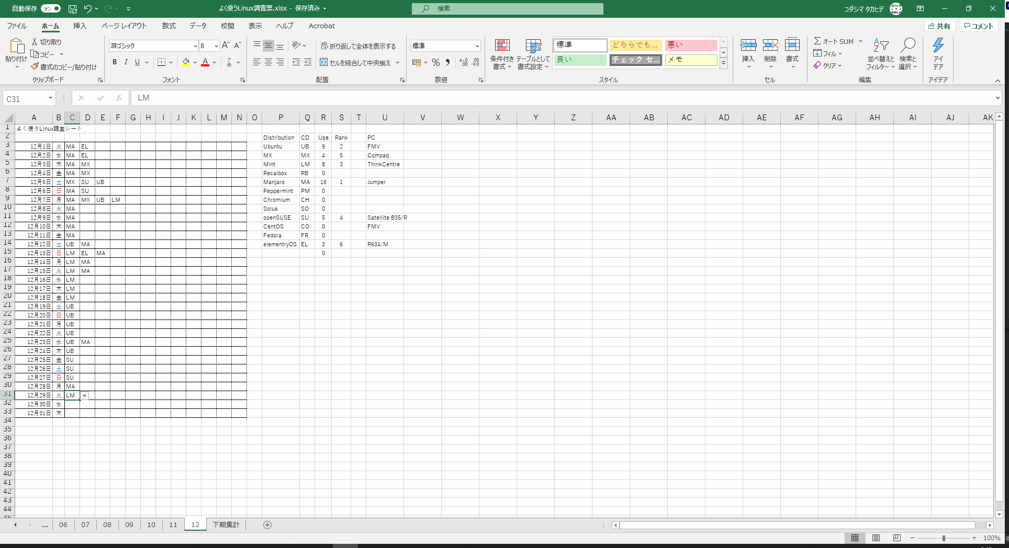Click the font color red A icon
This screenshot has width=1009, height=548.
(x=205, y=62)
